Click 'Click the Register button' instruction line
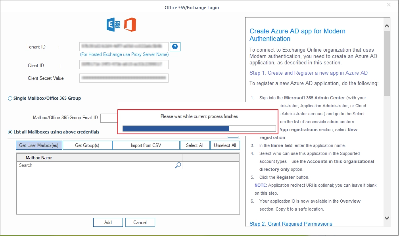The height and width of the screenshot is (236, 399). coord(284,177)
